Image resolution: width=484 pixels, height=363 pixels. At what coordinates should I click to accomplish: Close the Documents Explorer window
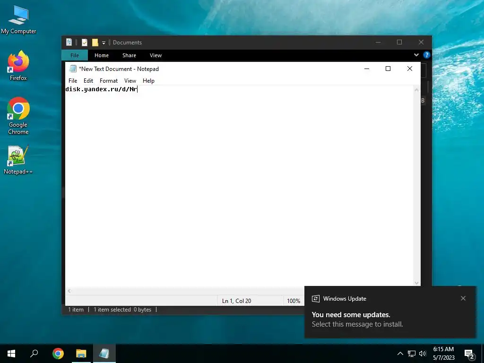coord(421,42)
